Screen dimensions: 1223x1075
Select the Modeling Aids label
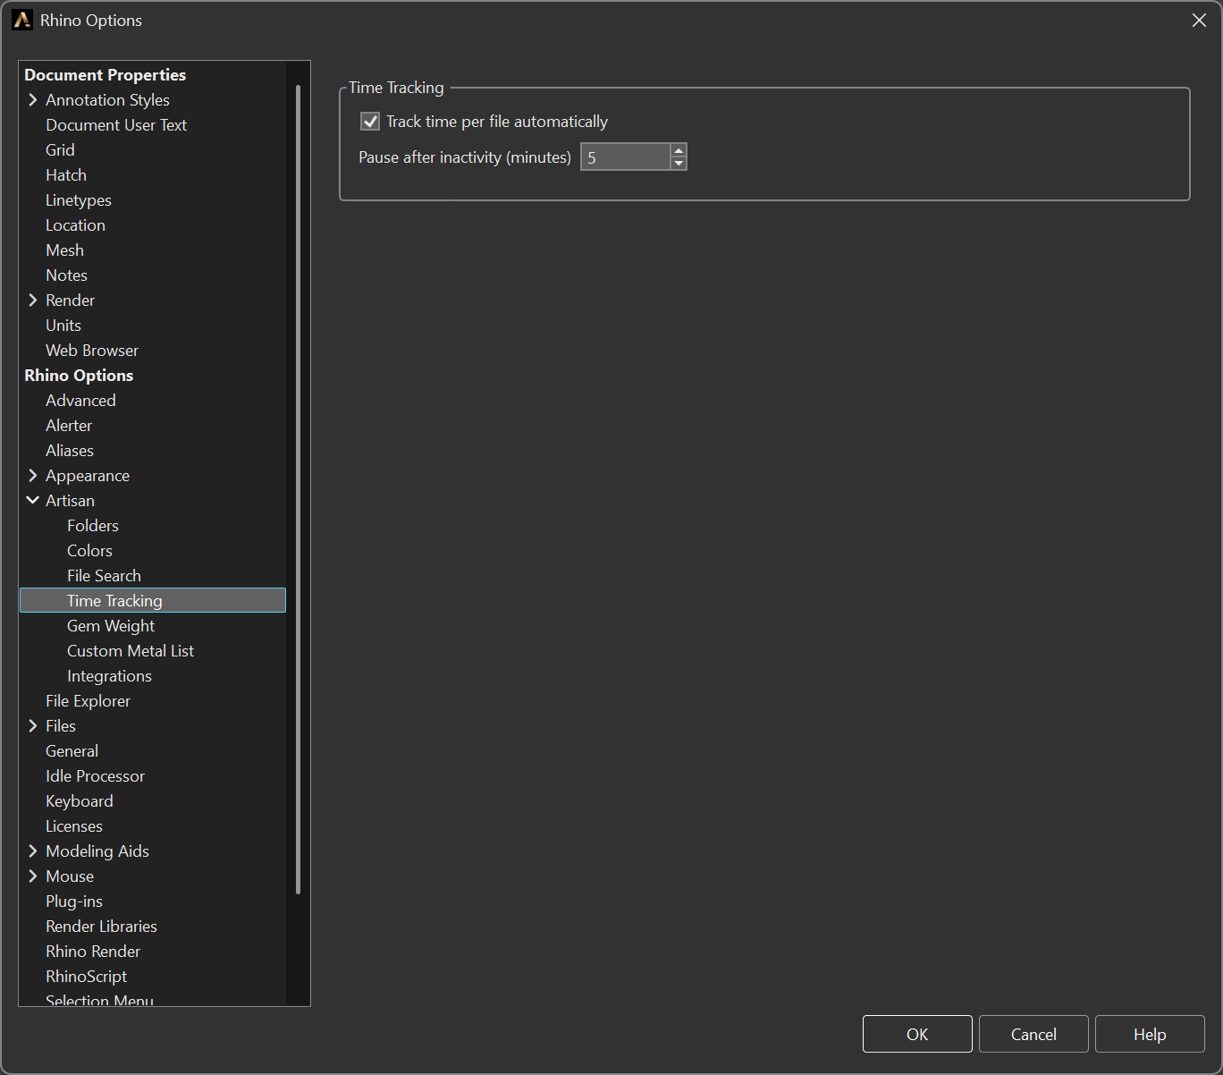[x=97, y=851]
